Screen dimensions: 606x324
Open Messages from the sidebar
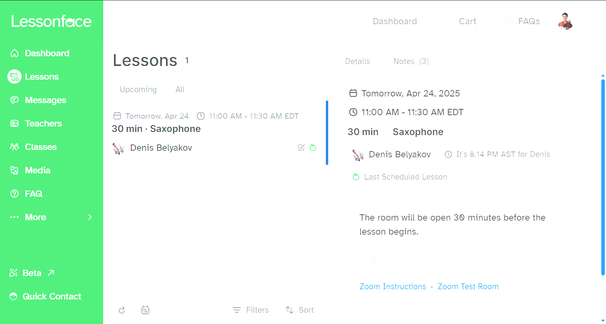(x=45, y=100)
